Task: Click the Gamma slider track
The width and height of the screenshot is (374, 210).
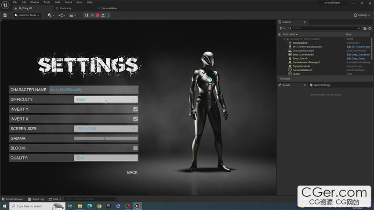Action: 106,138
